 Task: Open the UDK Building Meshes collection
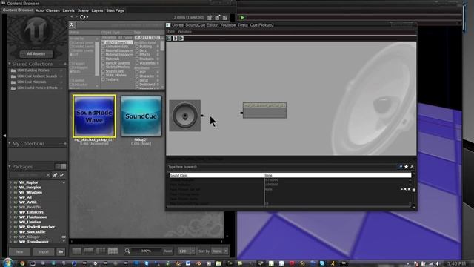coord(33,70)
